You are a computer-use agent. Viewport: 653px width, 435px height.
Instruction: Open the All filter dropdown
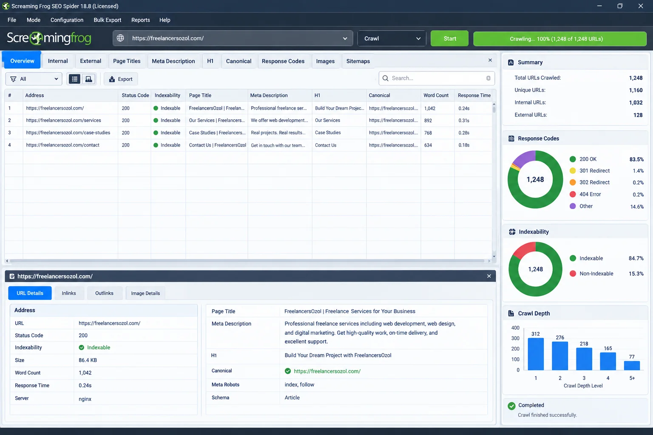(x=34, y=79)
